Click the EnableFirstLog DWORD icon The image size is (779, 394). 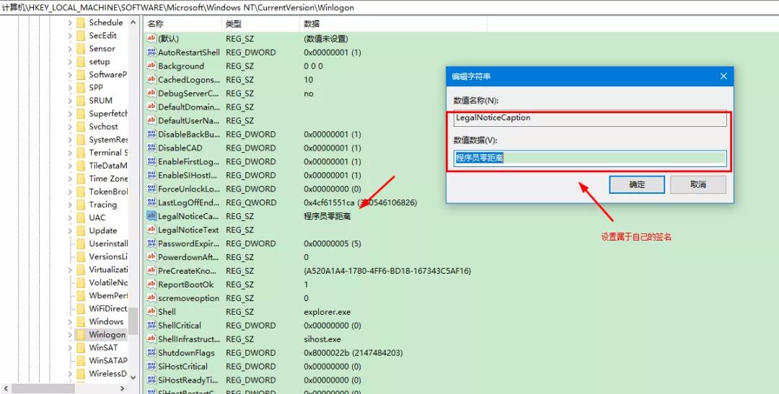[151, 161]
